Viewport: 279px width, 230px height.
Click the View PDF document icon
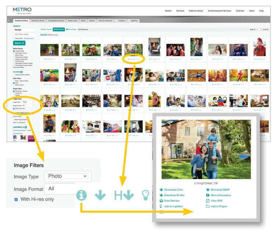[x=208, y=201]
